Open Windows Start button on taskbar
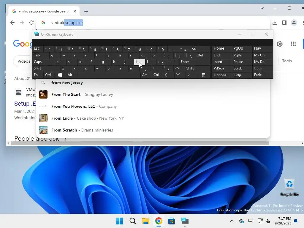The image size is (304, 228). tap(119, 221)
